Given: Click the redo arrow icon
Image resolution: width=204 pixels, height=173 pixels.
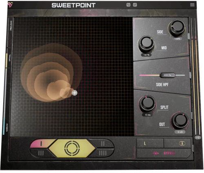Looking at the screenshot, I should coord(135,5).
